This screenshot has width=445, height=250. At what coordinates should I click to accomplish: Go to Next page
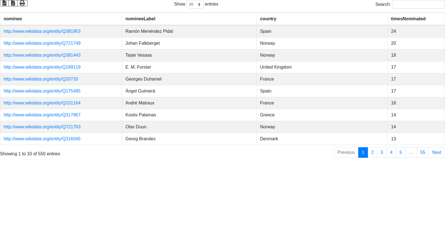click(437, 152)
